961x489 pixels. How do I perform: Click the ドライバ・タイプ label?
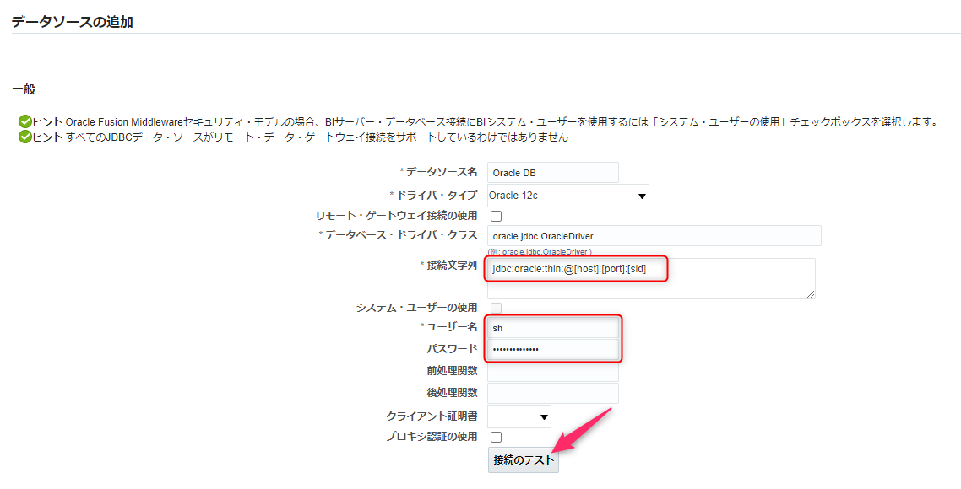[437, 196]
